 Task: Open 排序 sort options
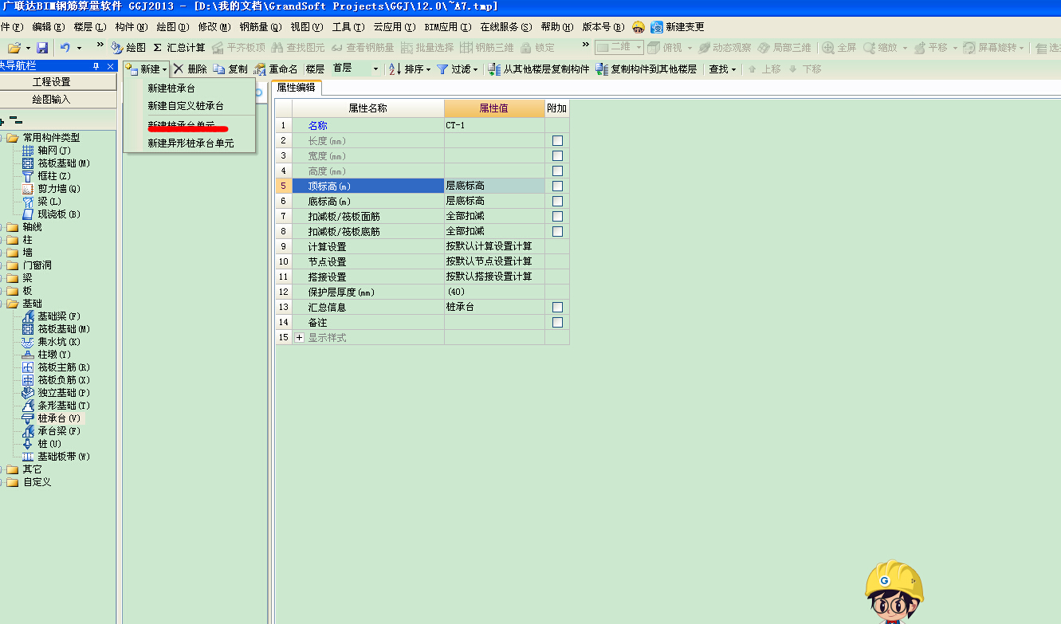(x=410, y=69)
